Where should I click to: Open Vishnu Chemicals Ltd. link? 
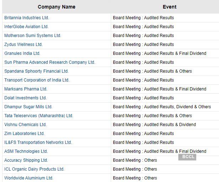[26, 125]
